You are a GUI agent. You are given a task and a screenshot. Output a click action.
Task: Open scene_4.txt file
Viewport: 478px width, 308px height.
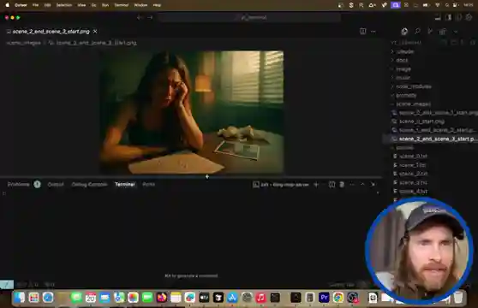point(413,191)
